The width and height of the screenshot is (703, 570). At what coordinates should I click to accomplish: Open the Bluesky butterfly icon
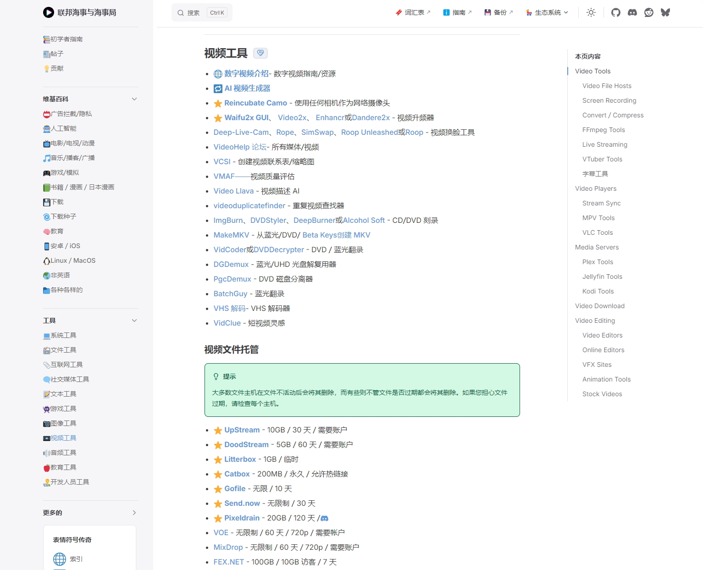665,12
